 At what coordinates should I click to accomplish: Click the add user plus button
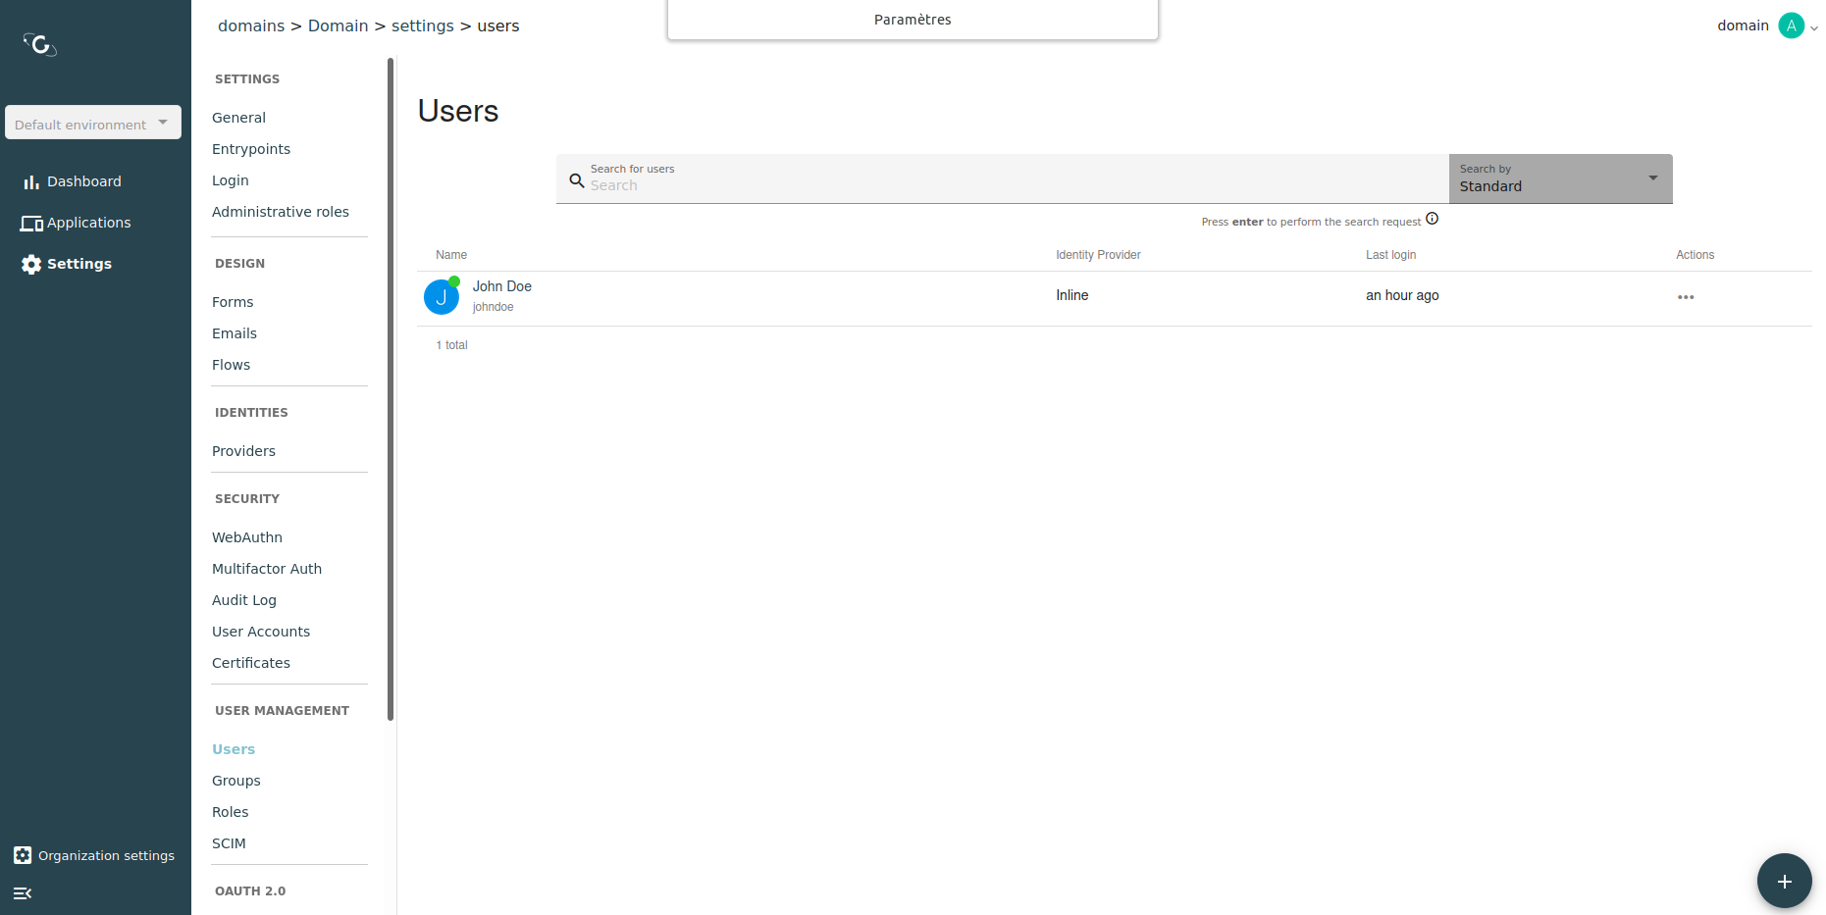(1784, 881)
